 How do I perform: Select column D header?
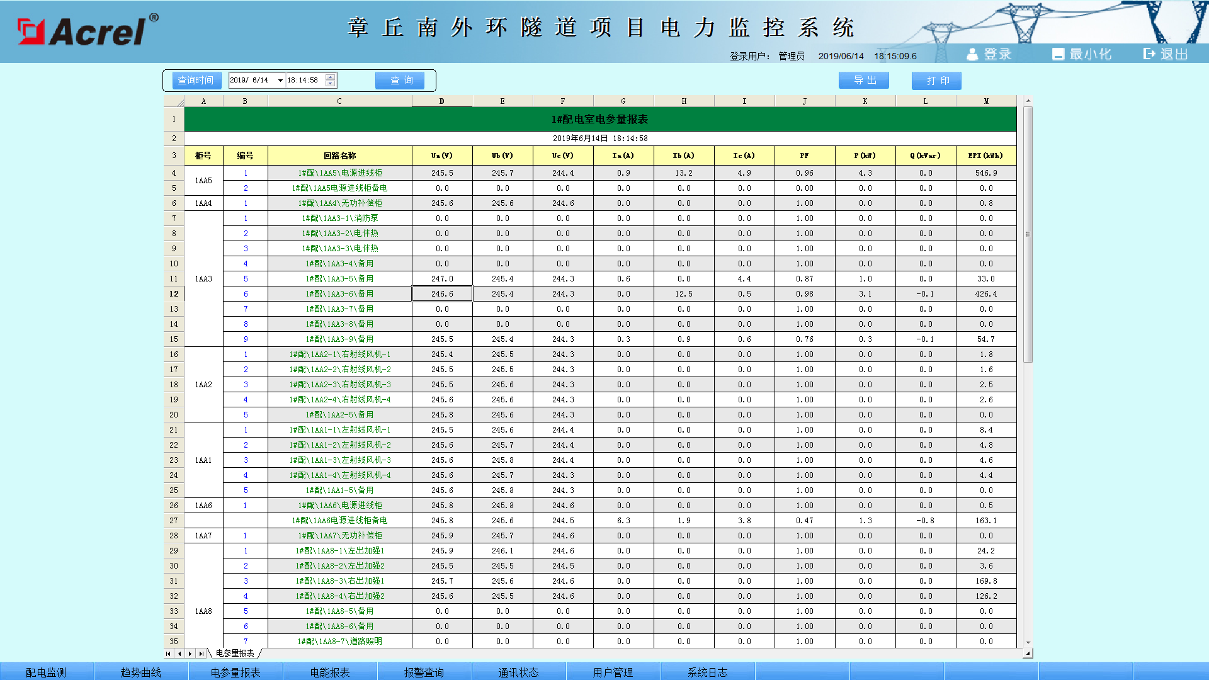click(x=441, y=101)
